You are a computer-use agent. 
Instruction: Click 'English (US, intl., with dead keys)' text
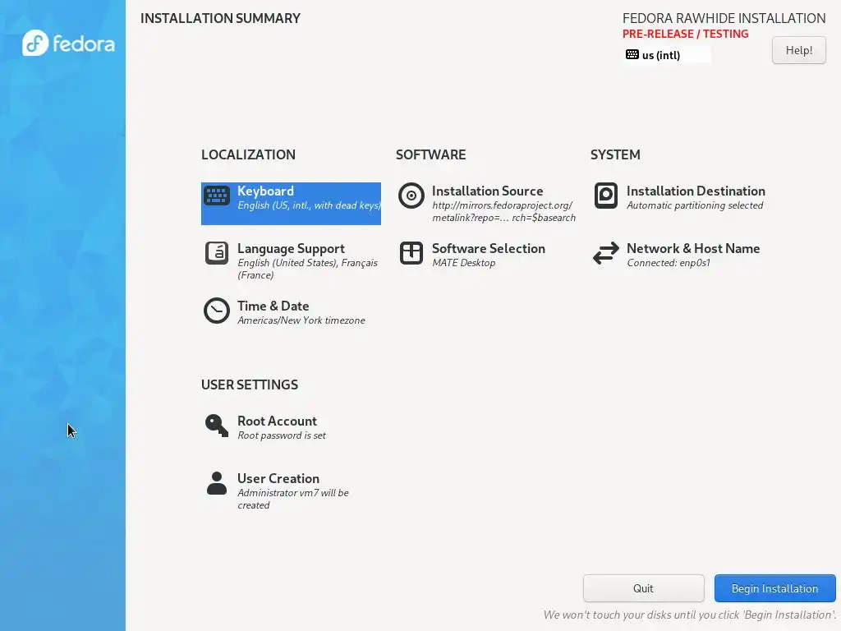(x=309, y=205)
